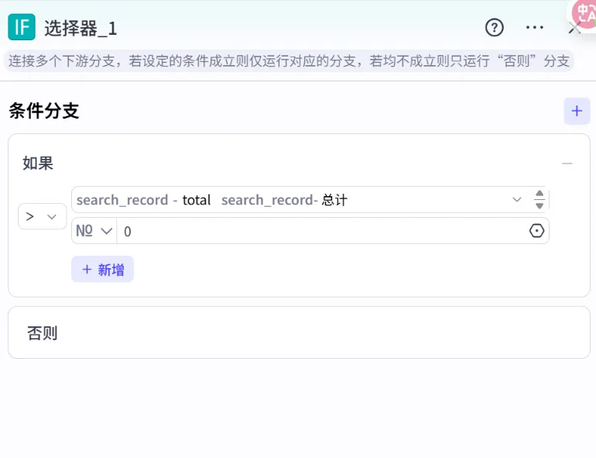Click the 如果 branch label
Screen dimensions: 596x458
click(38, 164)
